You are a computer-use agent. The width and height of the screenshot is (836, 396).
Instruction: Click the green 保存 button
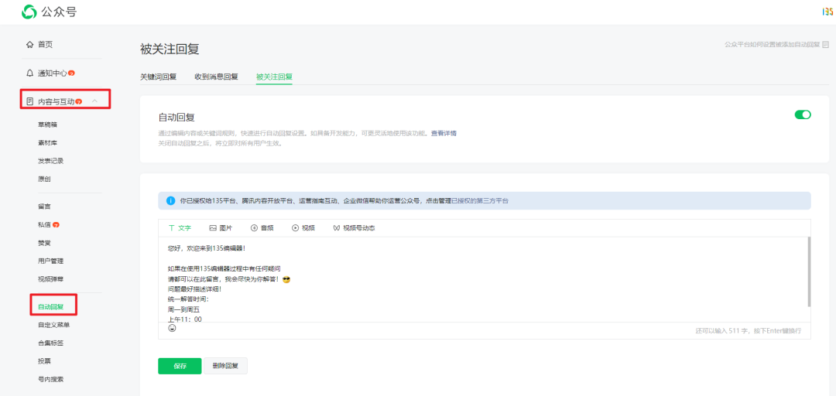[180, 366]
